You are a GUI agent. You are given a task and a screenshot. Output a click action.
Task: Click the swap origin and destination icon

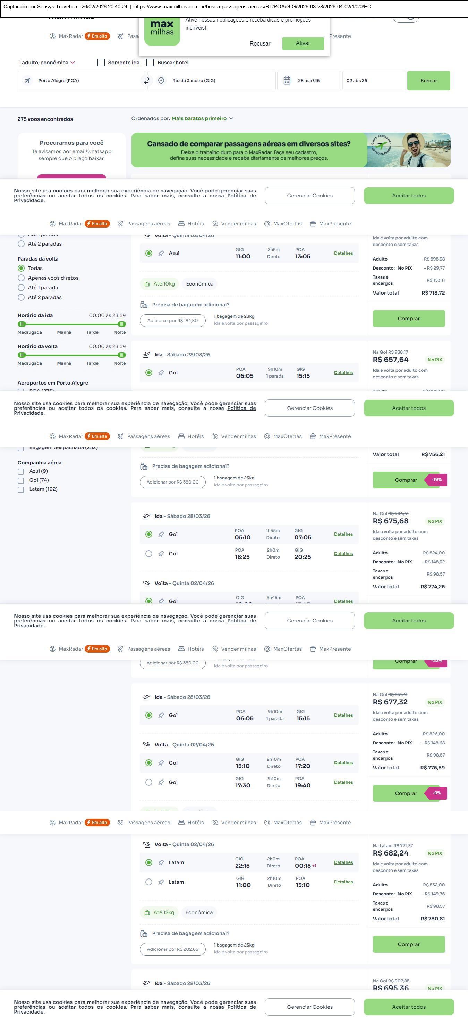(146, 81)
